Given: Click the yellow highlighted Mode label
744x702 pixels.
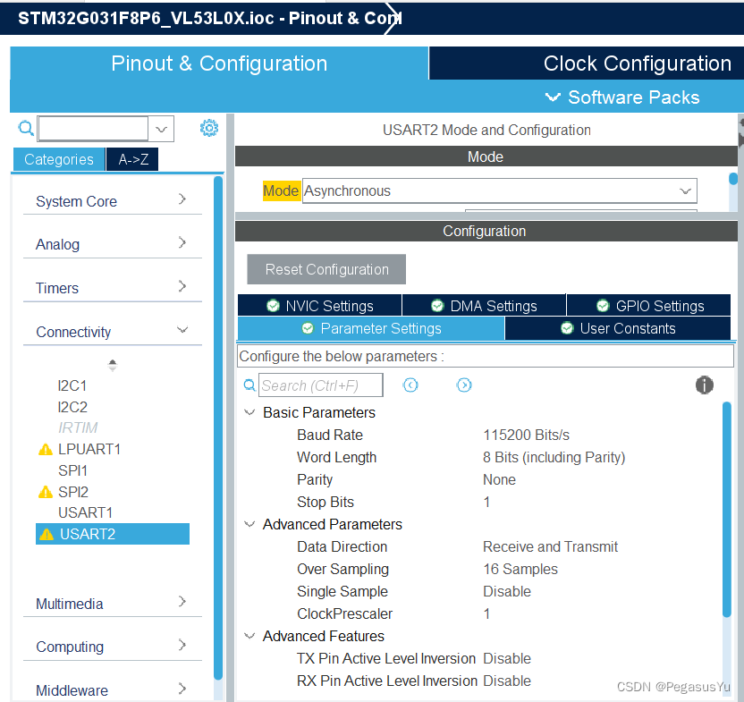Looking at the screenshot, I should [282, 190].
